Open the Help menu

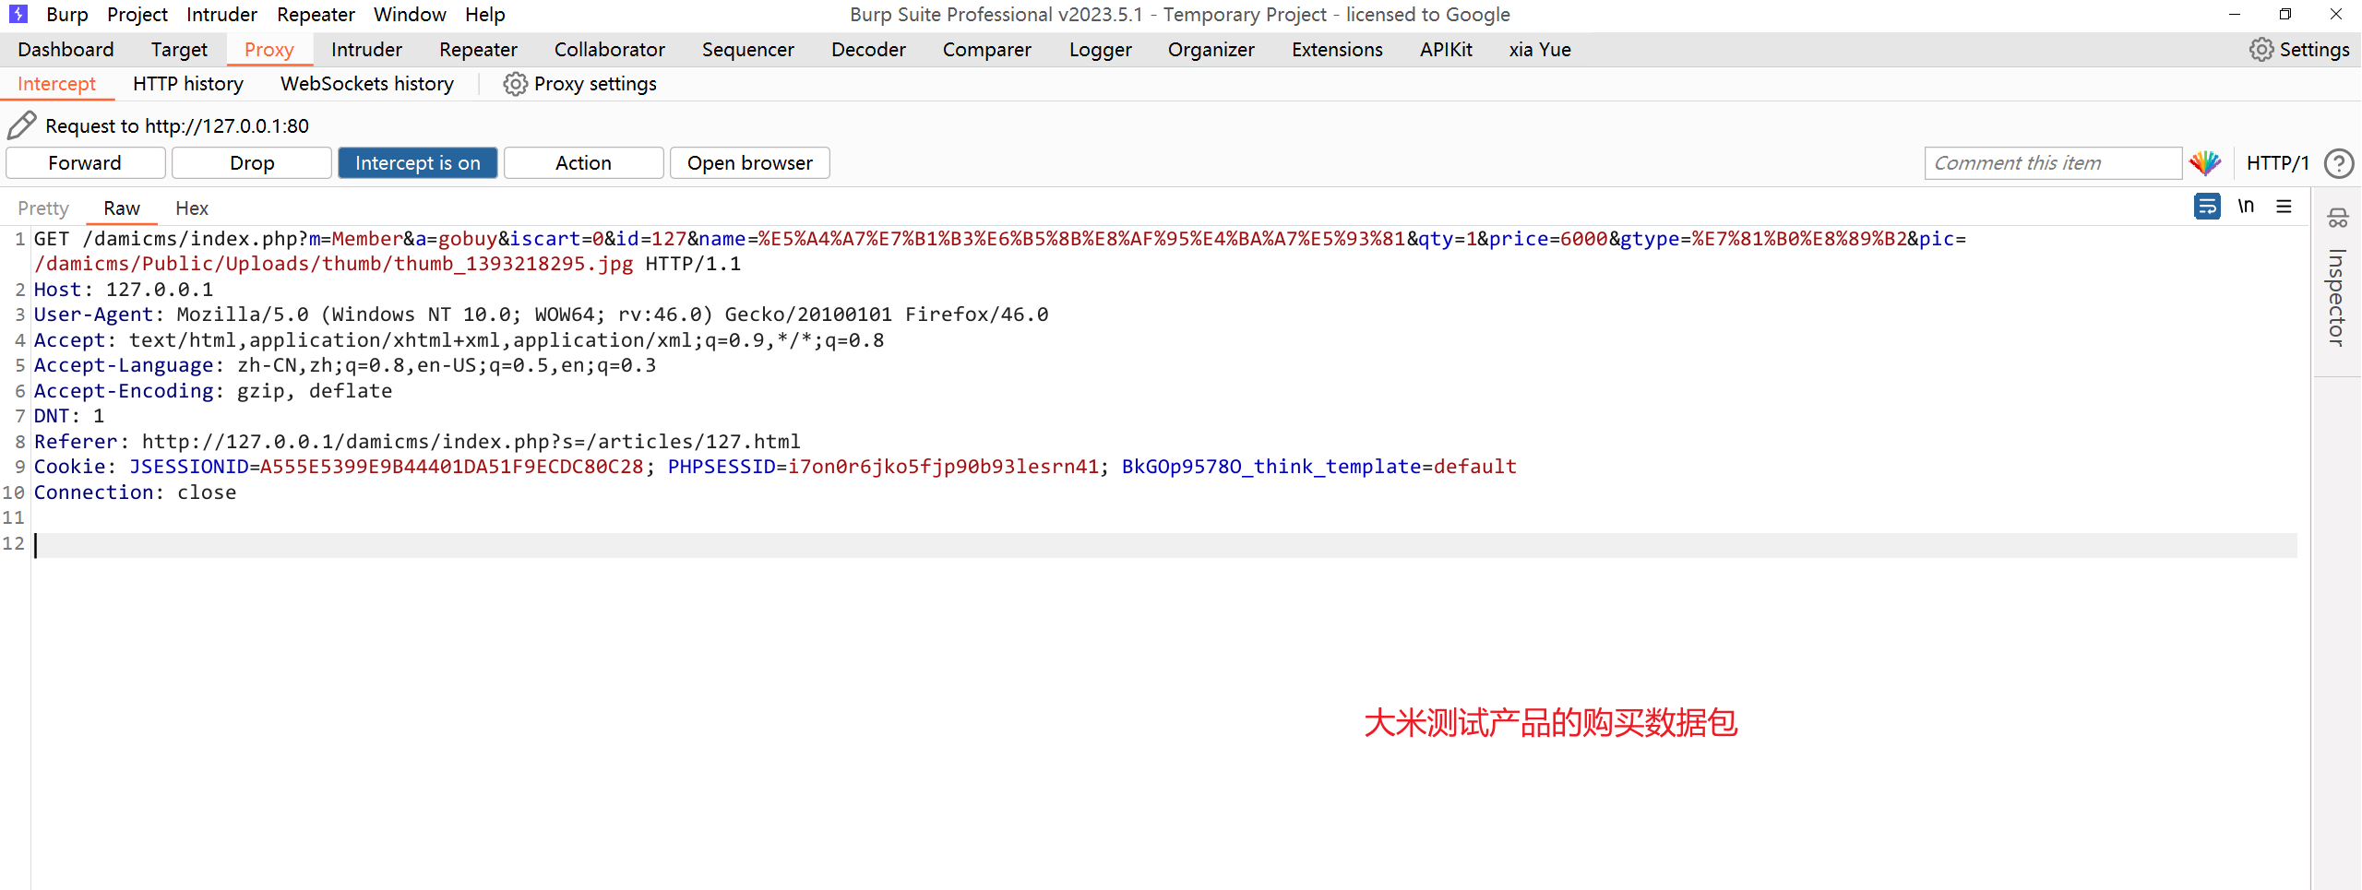(x=485, y=15)
